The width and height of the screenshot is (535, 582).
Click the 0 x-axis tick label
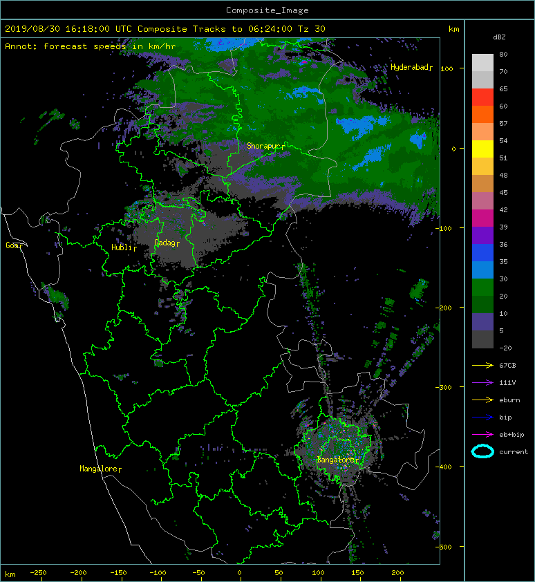tap(239, 573)
